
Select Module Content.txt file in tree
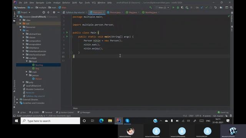pyautogui.click(x=35, y=89)
